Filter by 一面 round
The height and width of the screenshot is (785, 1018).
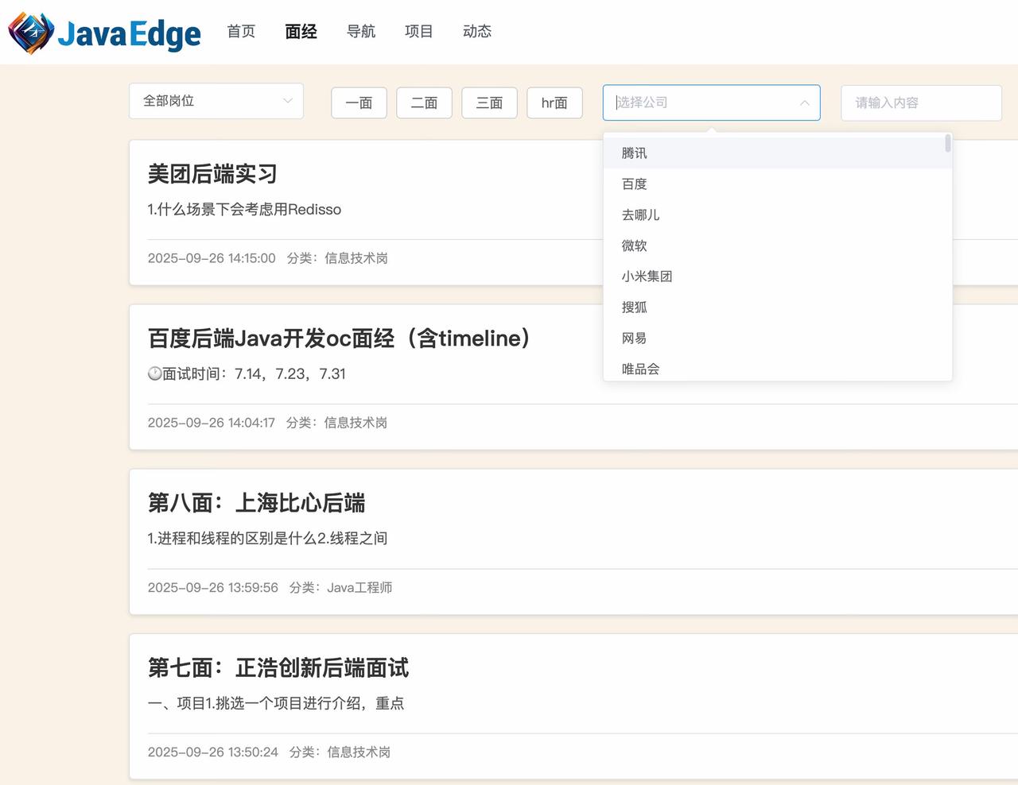click(x=359, y=102)
